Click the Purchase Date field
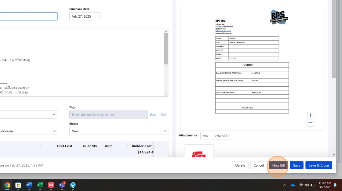342x191 pixels. click(85, 16)
